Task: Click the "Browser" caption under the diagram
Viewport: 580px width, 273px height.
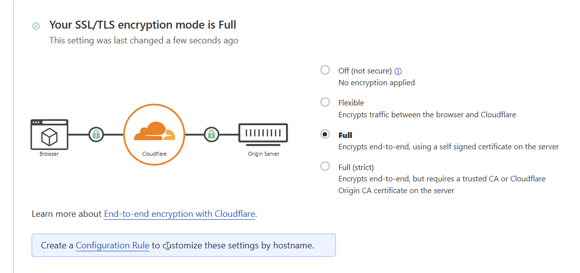Action: click(49, 154)
